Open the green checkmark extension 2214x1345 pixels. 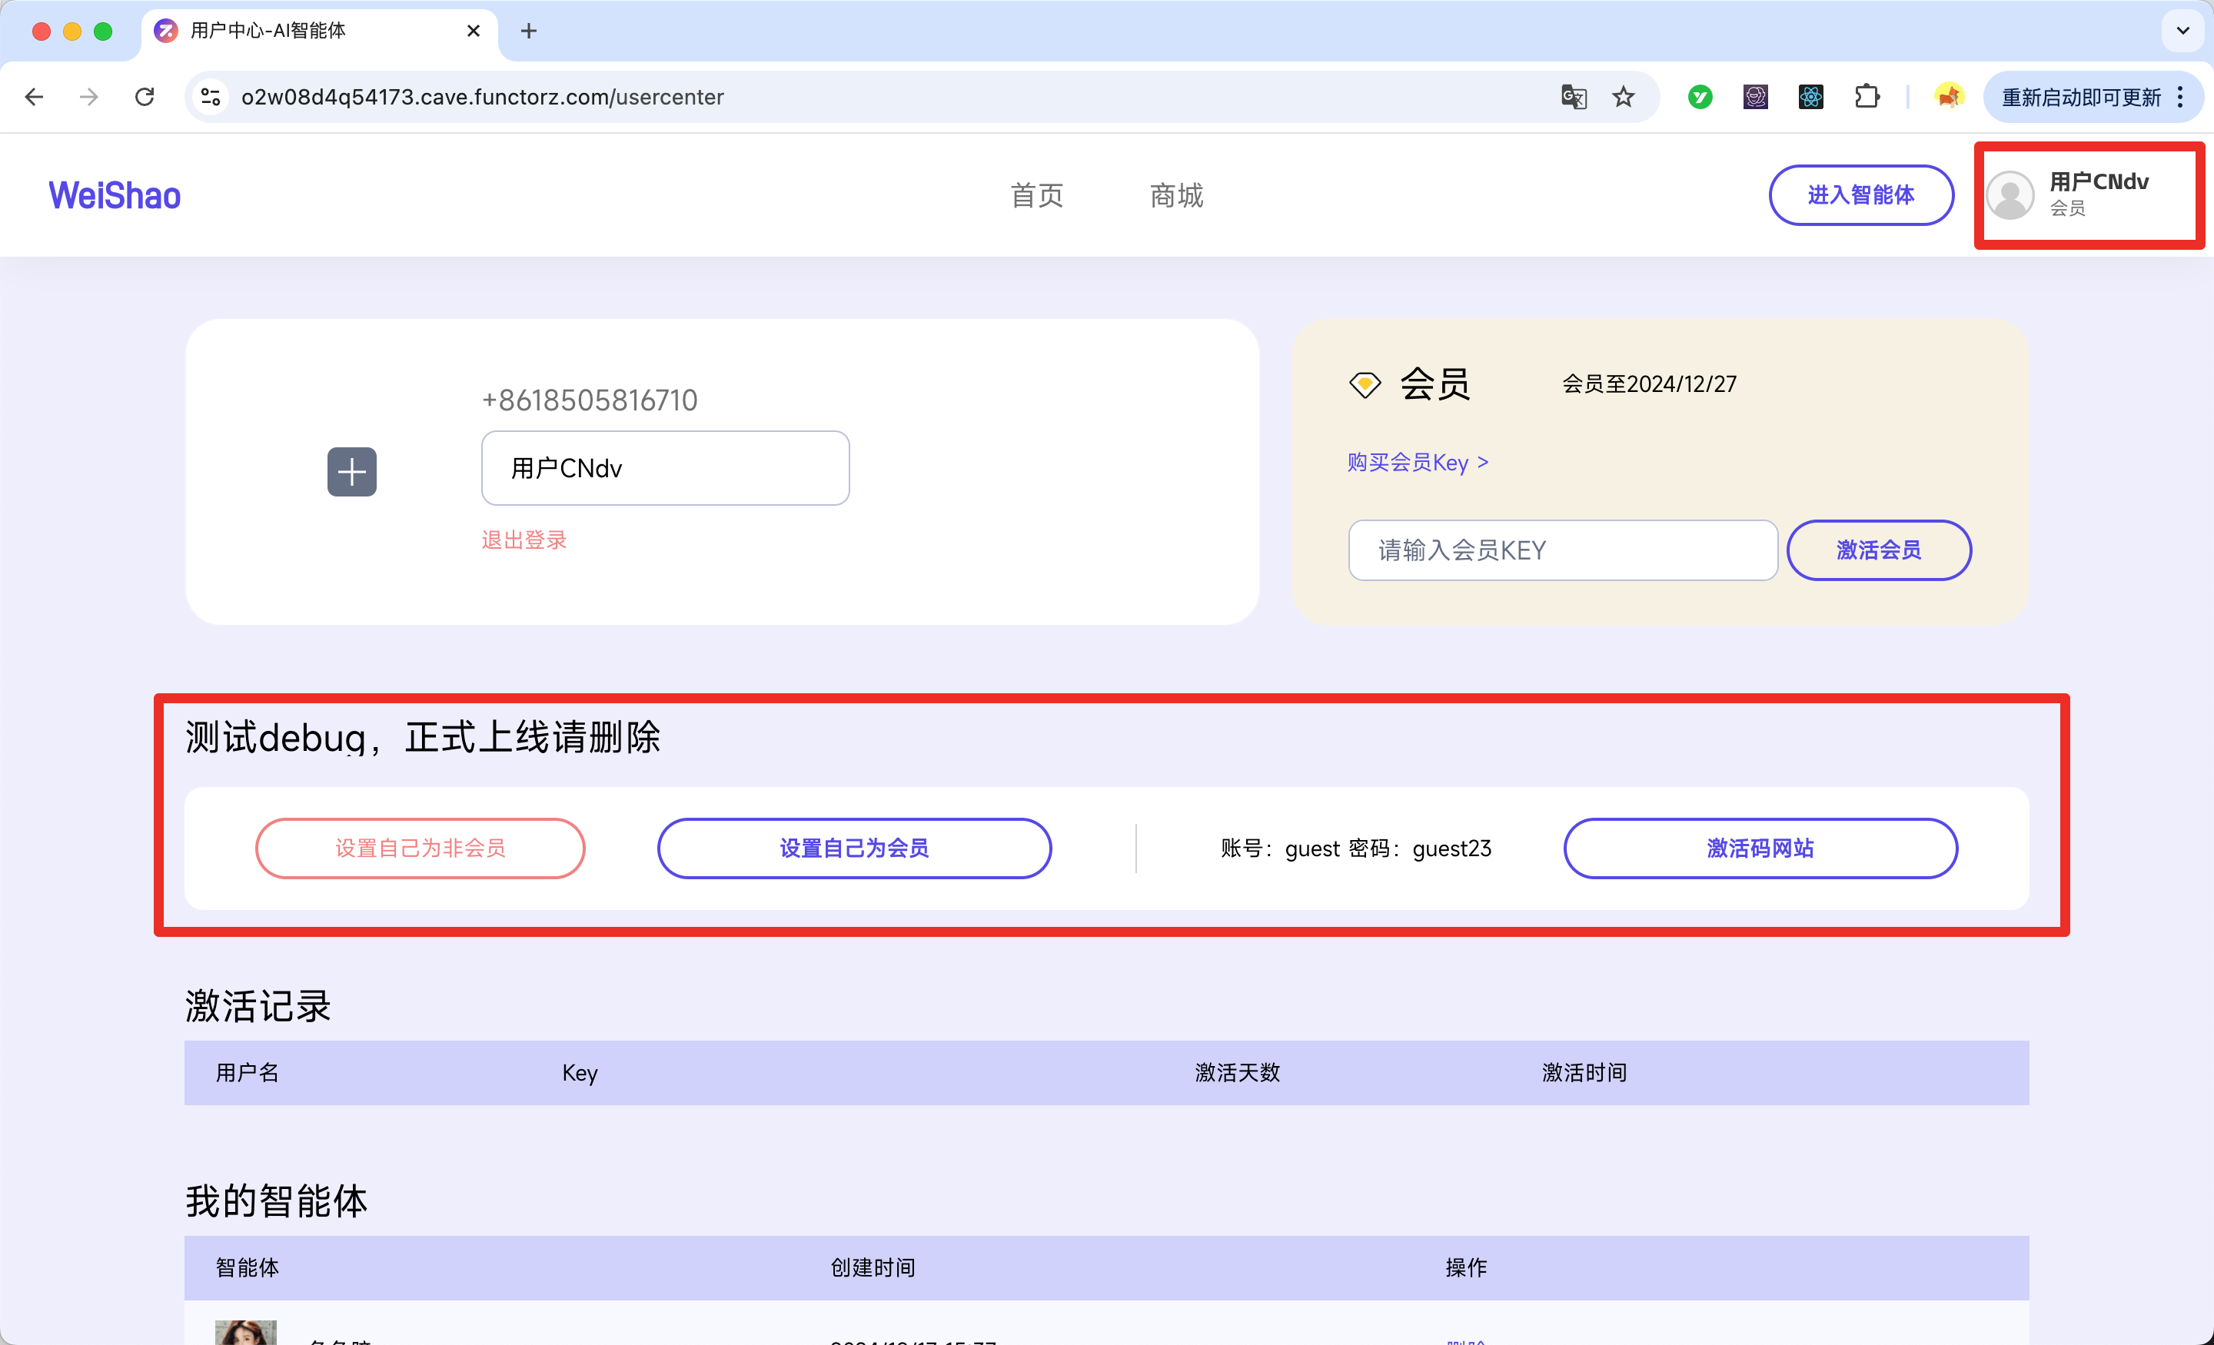pos(1699,97)
